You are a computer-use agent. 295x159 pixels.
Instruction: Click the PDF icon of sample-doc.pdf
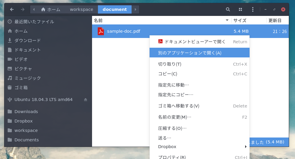(x=101, y=31)
